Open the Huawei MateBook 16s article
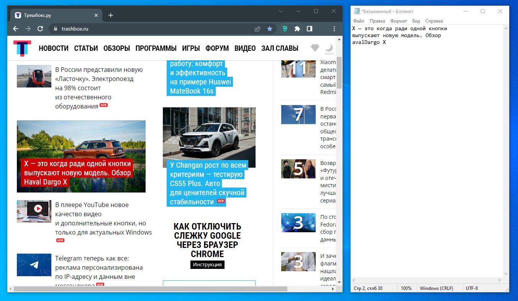This screenshot has width=518, height=301. pos(200,78)
